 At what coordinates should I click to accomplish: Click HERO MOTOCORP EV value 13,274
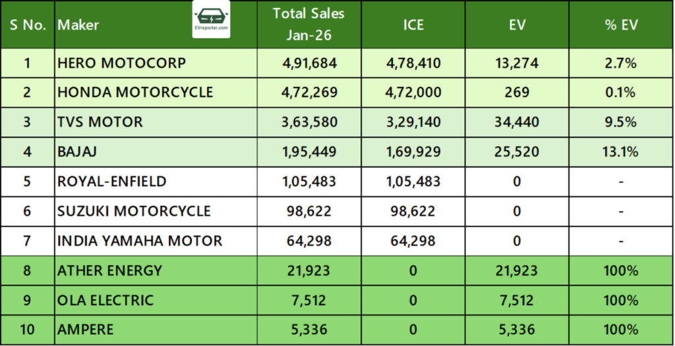point(516,63)
